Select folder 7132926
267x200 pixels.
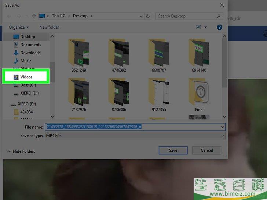[78, 95]
